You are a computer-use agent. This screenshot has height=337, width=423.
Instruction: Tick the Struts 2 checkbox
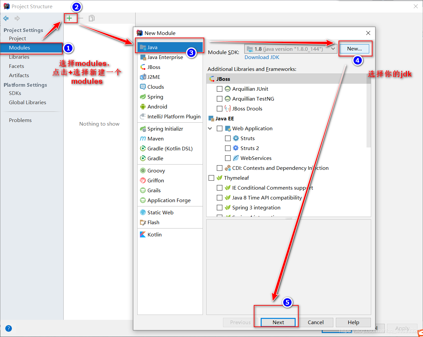pos(228,148)
